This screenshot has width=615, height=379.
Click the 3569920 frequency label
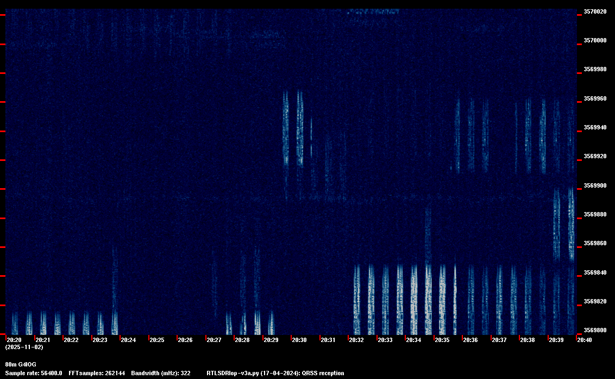pos(595,156)
